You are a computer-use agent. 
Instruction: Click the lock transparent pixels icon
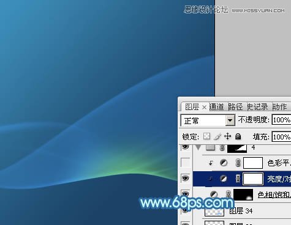pos(206,136)
